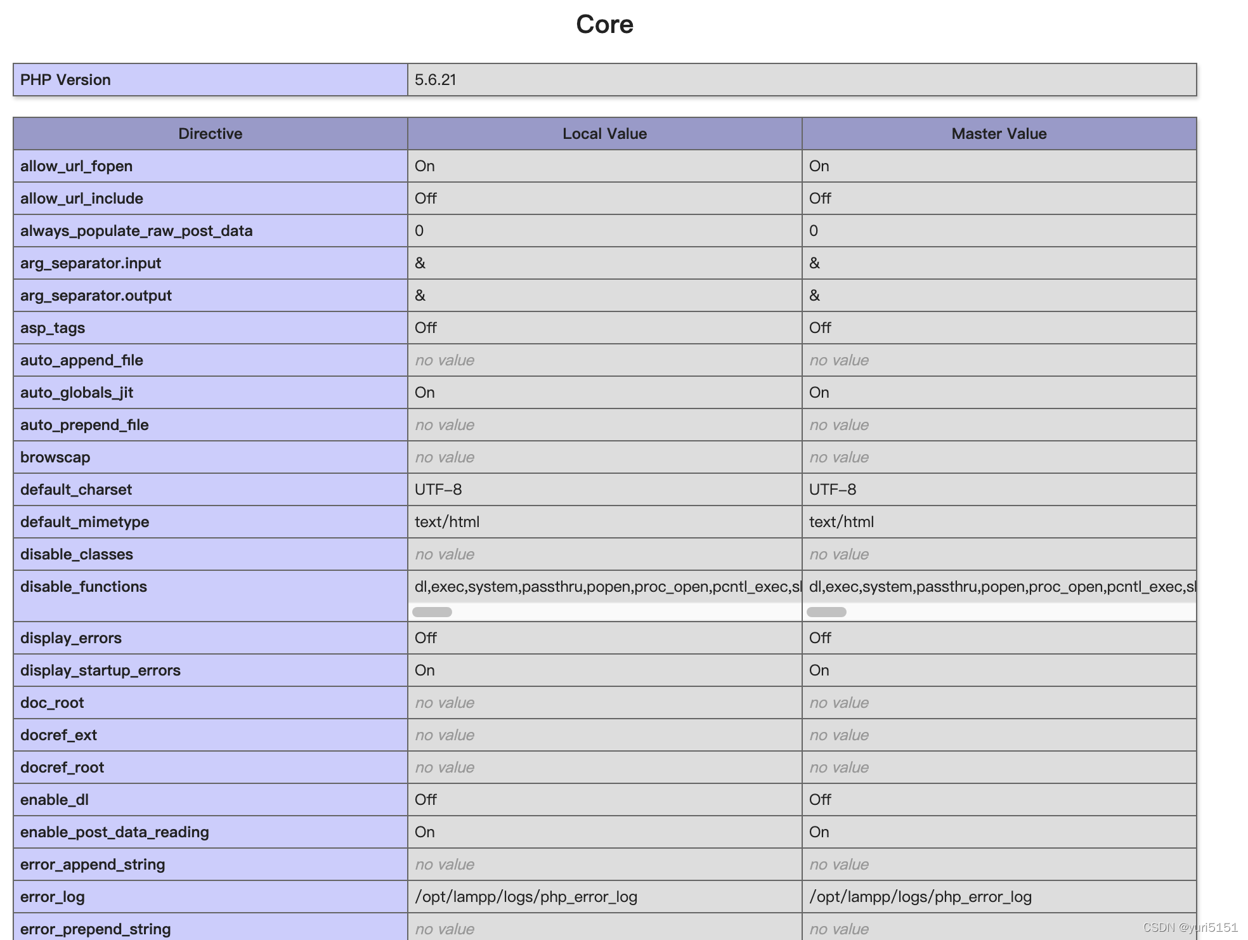Click the error_log local path value

526,897
